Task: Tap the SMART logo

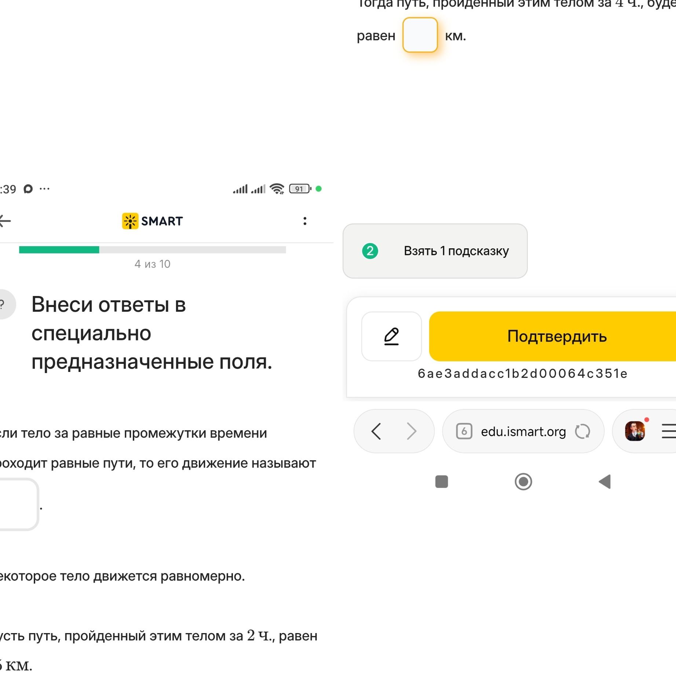Action: click(153, 221)
